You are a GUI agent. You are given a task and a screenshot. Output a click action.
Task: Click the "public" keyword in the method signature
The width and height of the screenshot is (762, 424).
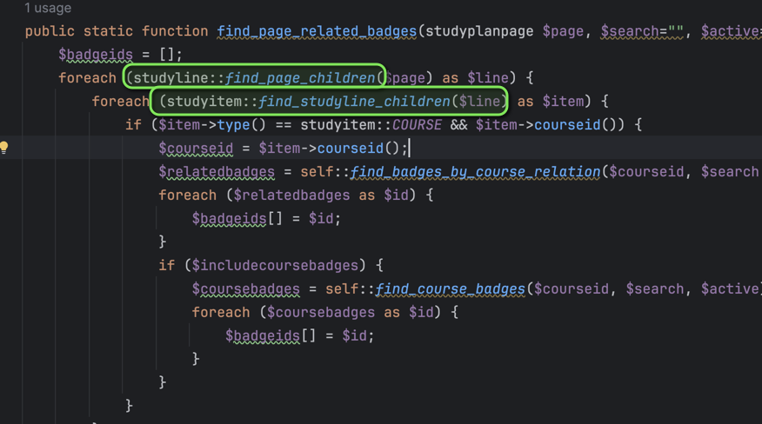point(50,31)
